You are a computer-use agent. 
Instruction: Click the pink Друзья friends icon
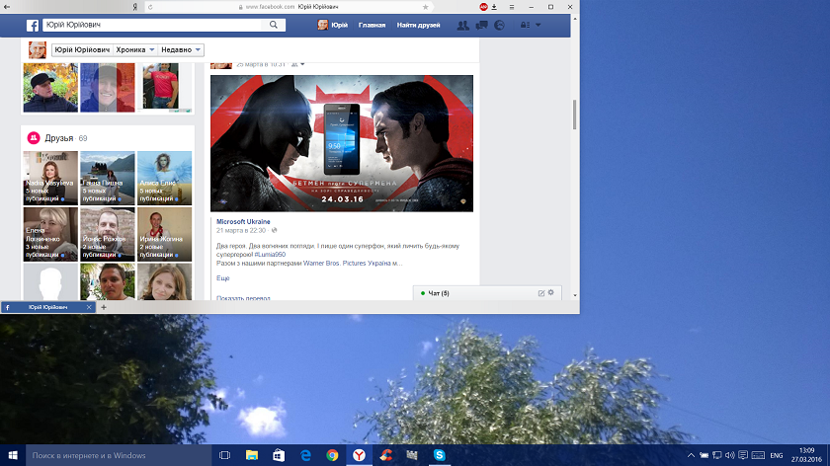tap(34, 138)
